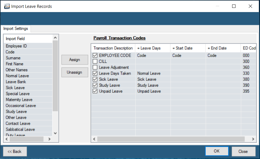Click ED code 395 cell
This screenshot has height=159, width=260.
point(248,91)
